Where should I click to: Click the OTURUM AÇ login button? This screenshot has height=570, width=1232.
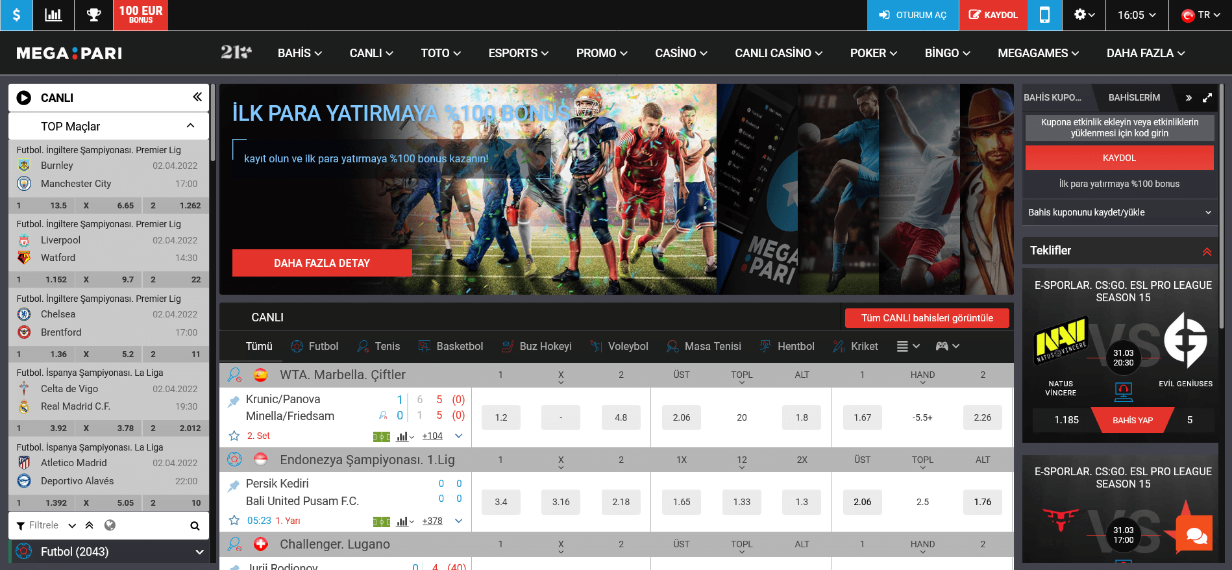tap(913, 15)
